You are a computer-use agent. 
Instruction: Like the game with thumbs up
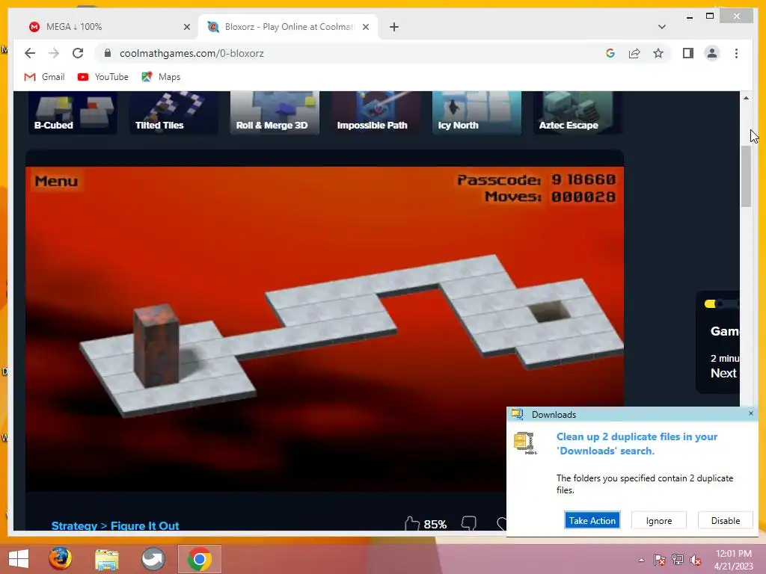[x=412, y=524]
